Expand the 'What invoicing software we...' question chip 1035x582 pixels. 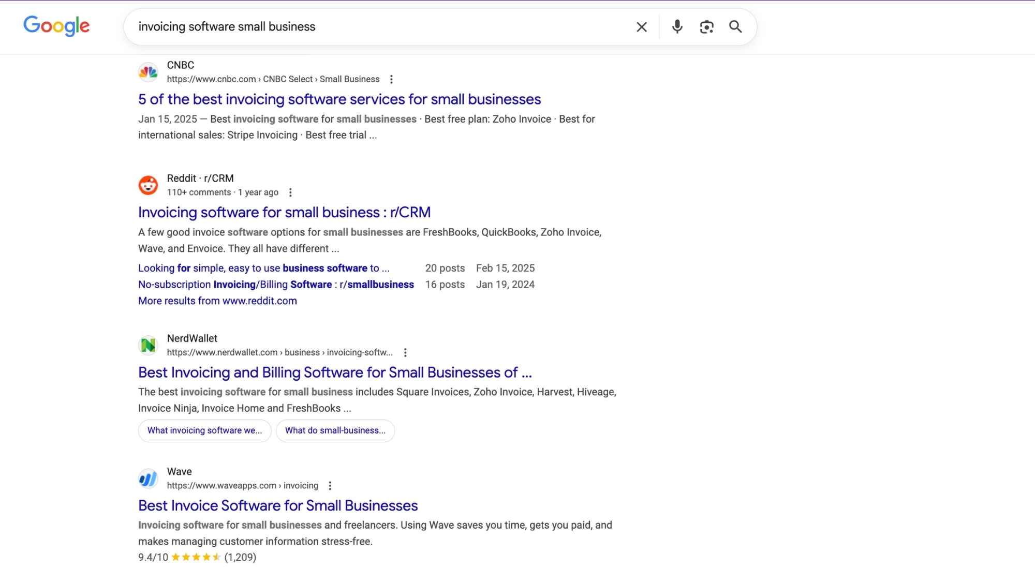click(204, 430)
